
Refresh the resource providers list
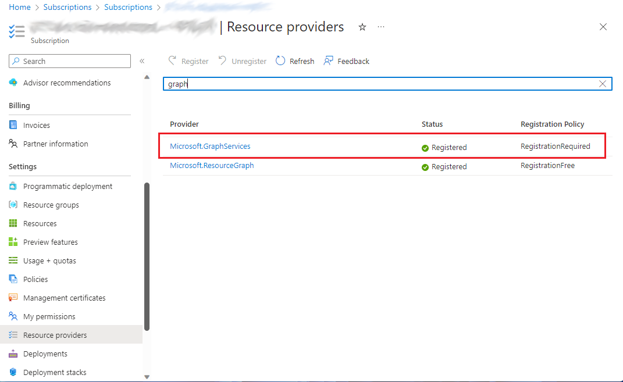point(295,60)
